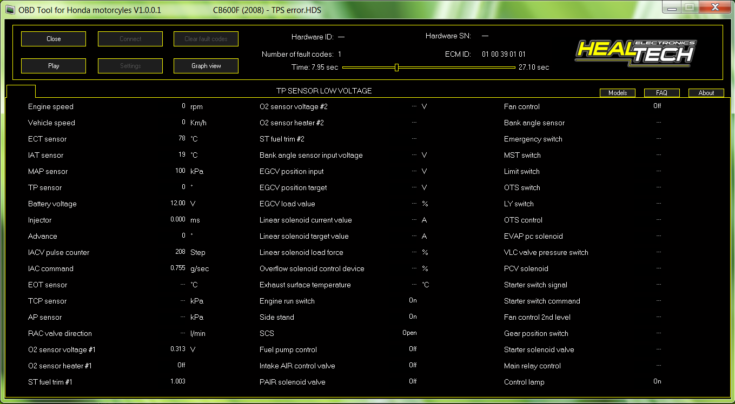Open the About tab
Viewport: 735px width, 404px height.
(x=706, y=93)
